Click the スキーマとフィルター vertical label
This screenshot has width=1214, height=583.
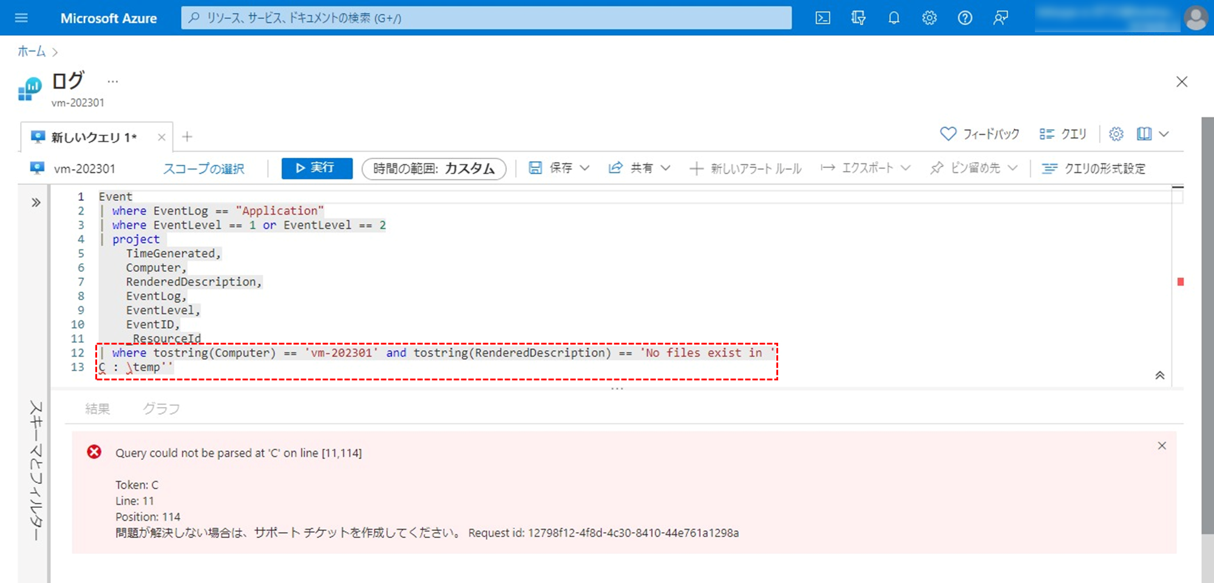tap(36, 471)
